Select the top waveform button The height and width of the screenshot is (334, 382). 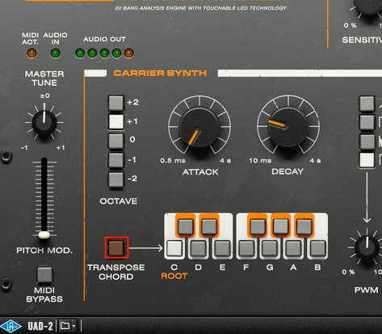tap(367, 104)
